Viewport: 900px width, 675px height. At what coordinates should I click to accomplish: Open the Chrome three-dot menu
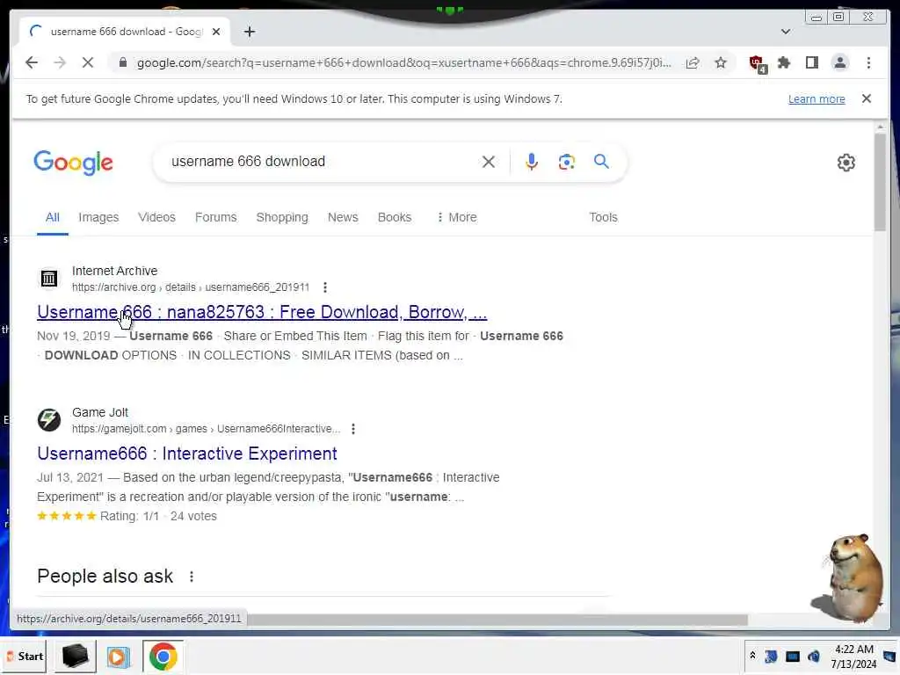point(868,62)
